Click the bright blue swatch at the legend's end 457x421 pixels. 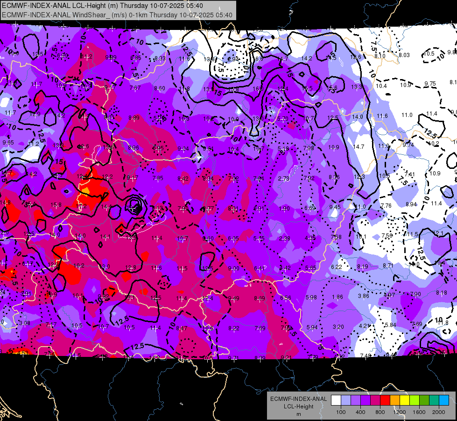[444, 400]
